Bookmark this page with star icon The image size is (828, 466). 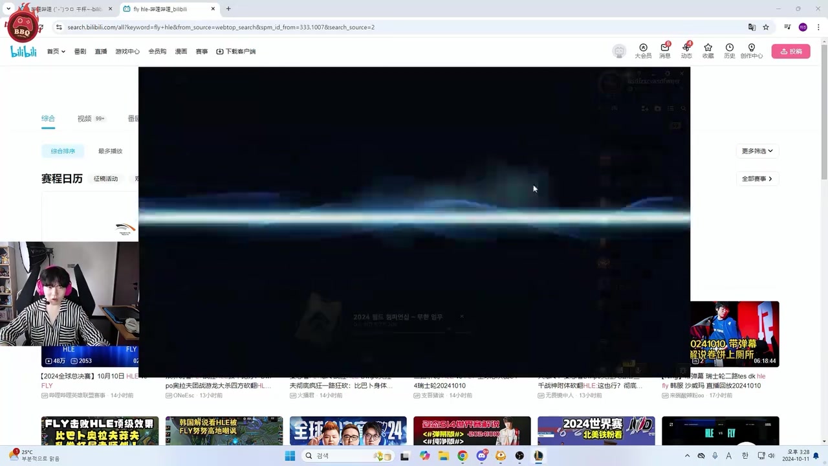click(x=766, y=27)
